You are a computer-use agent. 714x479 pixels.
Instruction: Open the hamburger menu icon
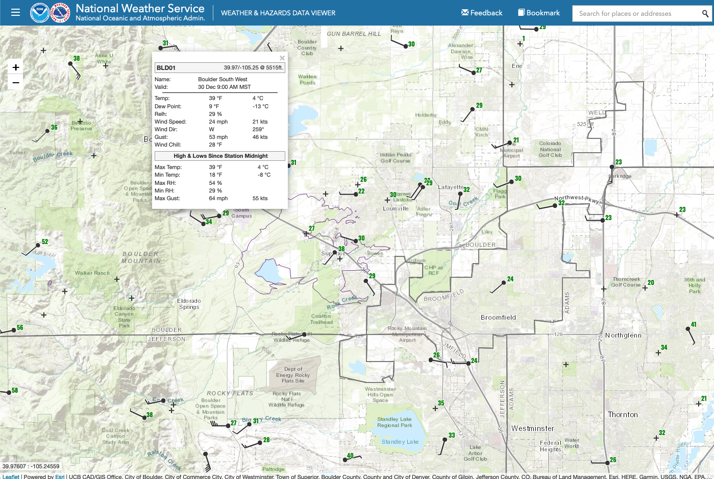click(15, 12)
